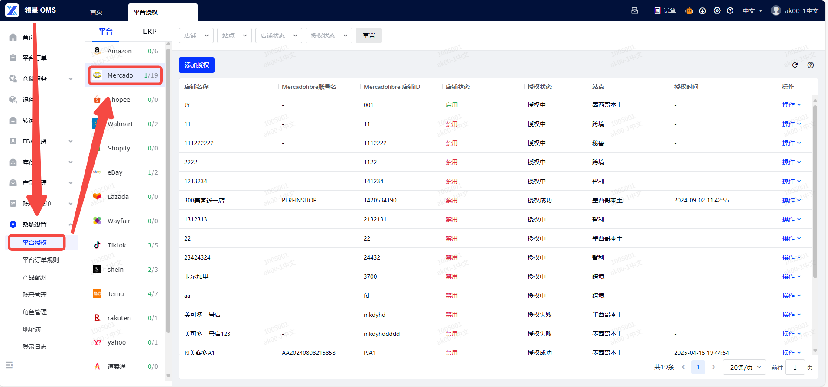Select the Amazon platform logo
The height and width of the screenshot is (387, 828).
97,51
